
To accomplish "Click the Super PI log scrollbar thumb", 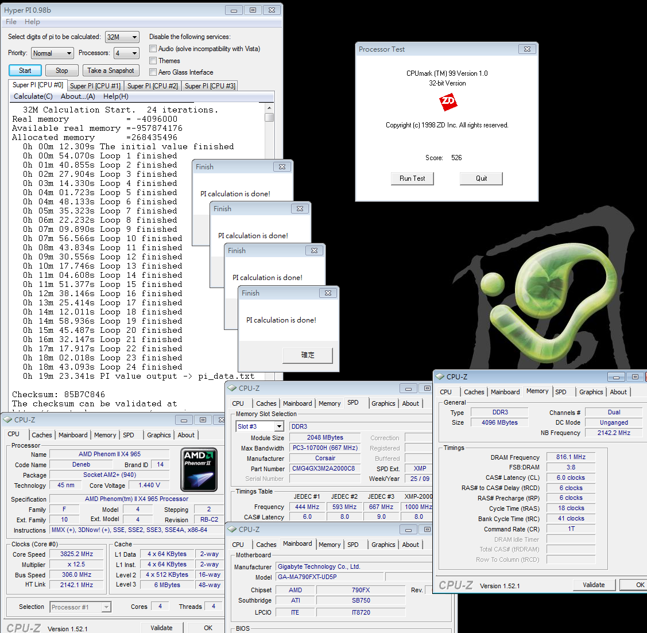I will [x=269, y=117].
